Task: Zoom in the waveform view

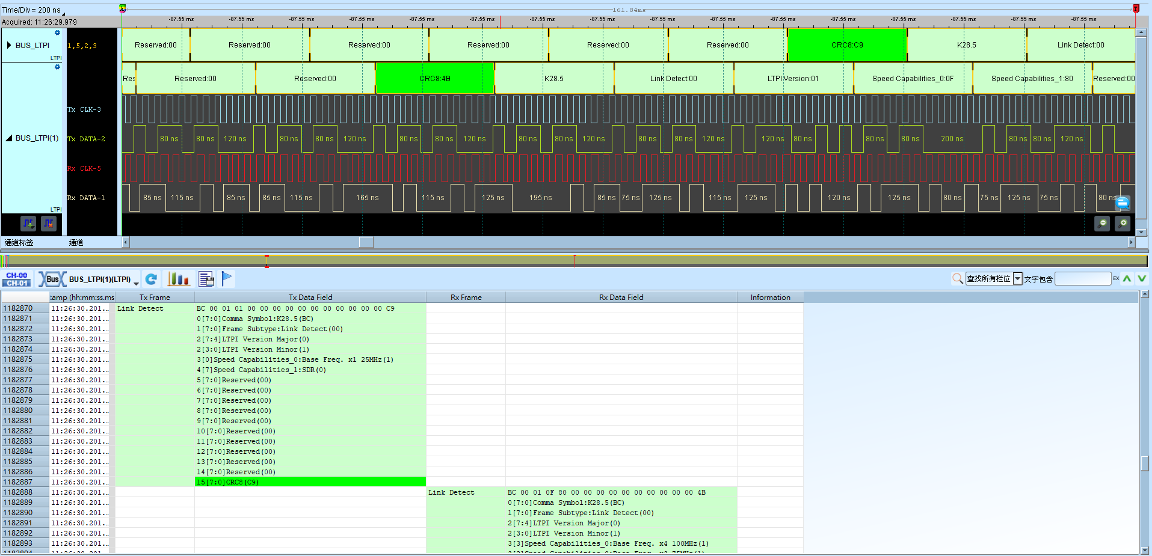Action: tap(1123, 224)
